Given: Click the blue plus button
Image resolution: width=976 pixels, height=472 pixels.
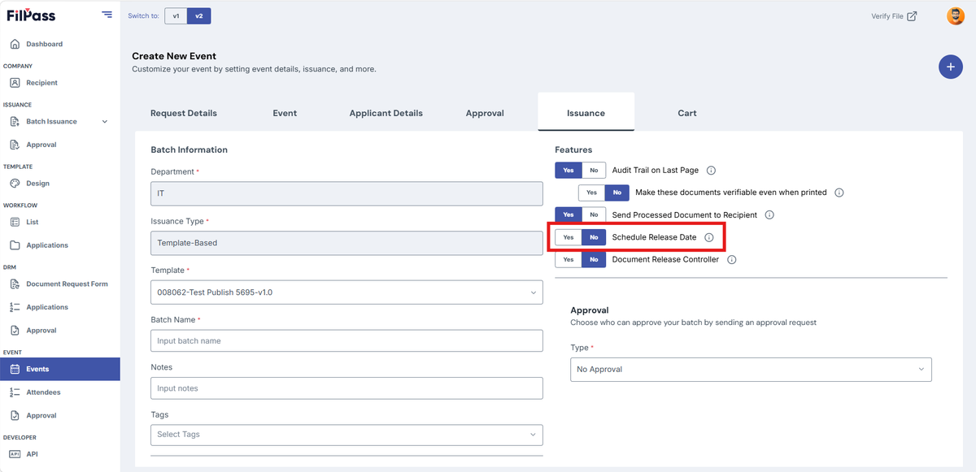Looking at the screenshot, I should (951, 67).
